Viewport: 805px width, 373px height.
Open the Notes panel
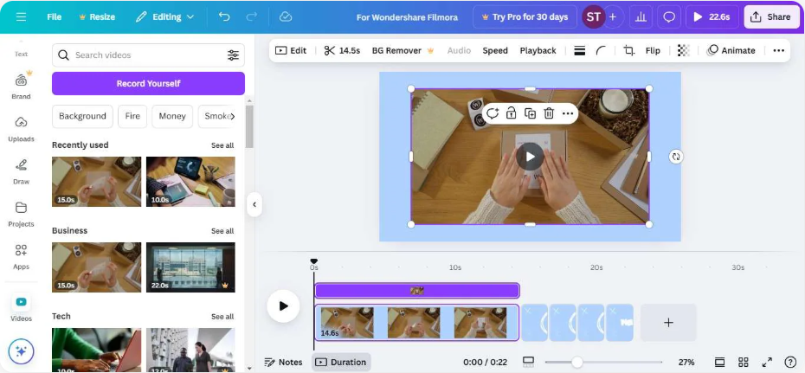283,363
